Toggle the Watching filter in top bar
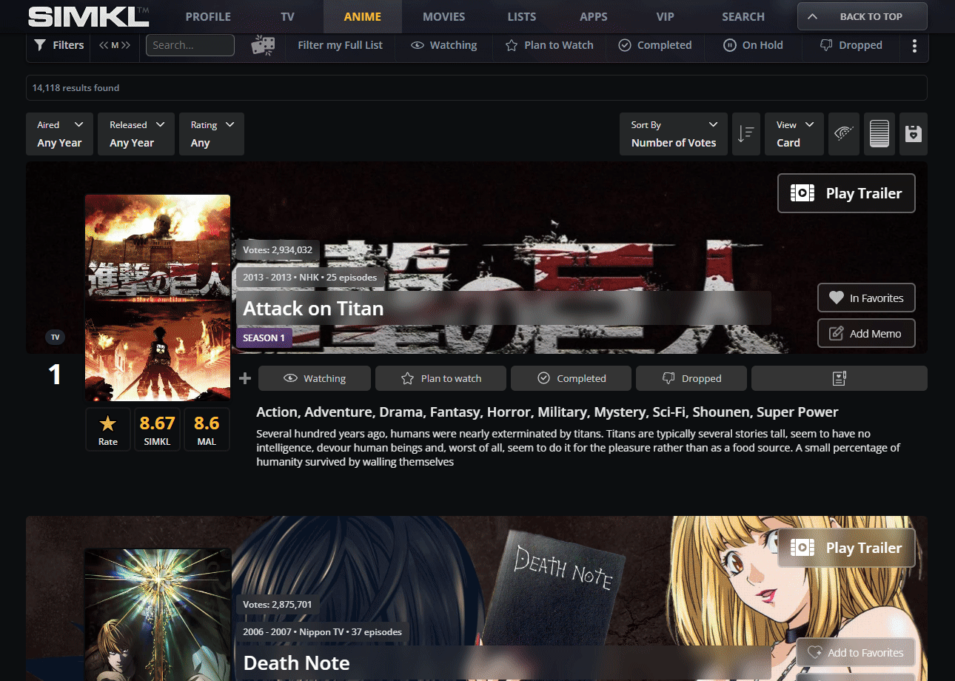Viewport: 955px width, 681px height. (x=443, y=45)
